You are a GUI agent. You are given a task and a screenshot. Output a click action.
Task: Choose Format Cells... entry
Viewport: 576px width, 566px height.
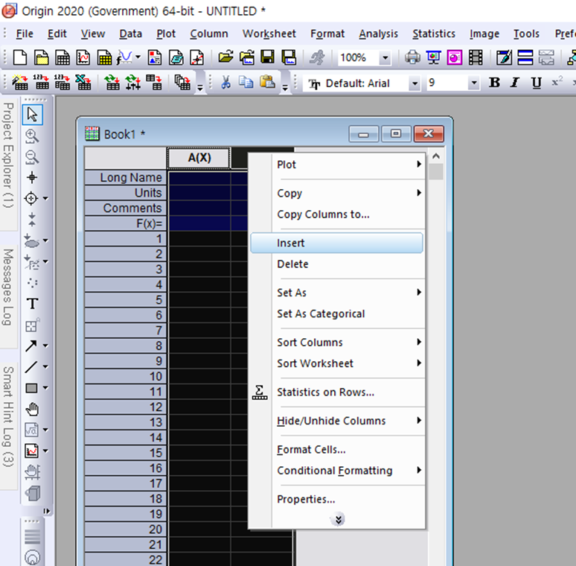[336, 450]
